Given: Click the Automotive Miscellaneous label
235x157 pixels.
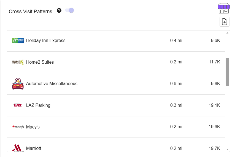Looking at the screenshot, I should point(52,83).
